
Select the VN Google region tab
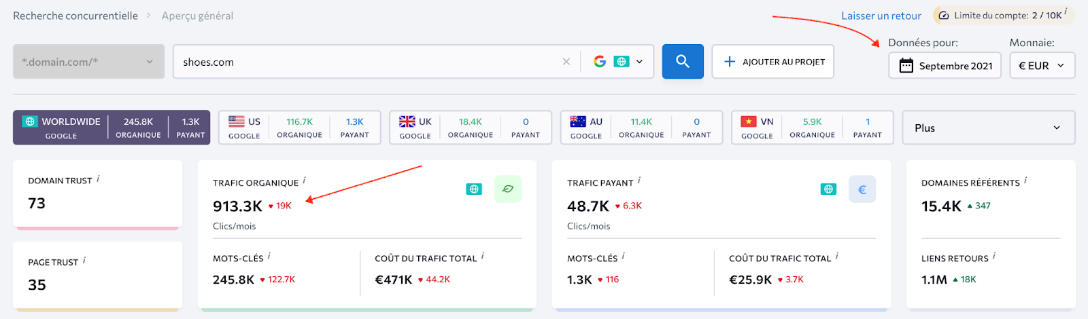pyautogui.click(x=813, y=128)
